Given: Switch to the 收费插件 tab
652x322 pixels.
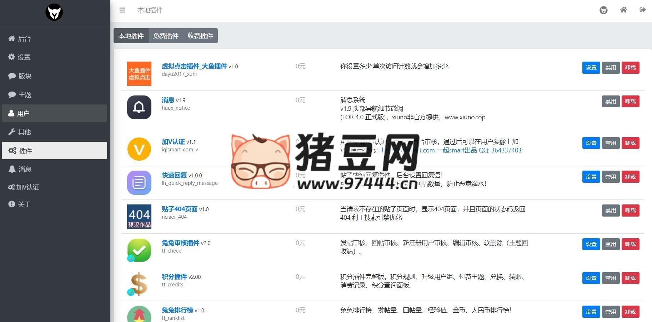Looking at the screenshot, I should pos(200,36).
